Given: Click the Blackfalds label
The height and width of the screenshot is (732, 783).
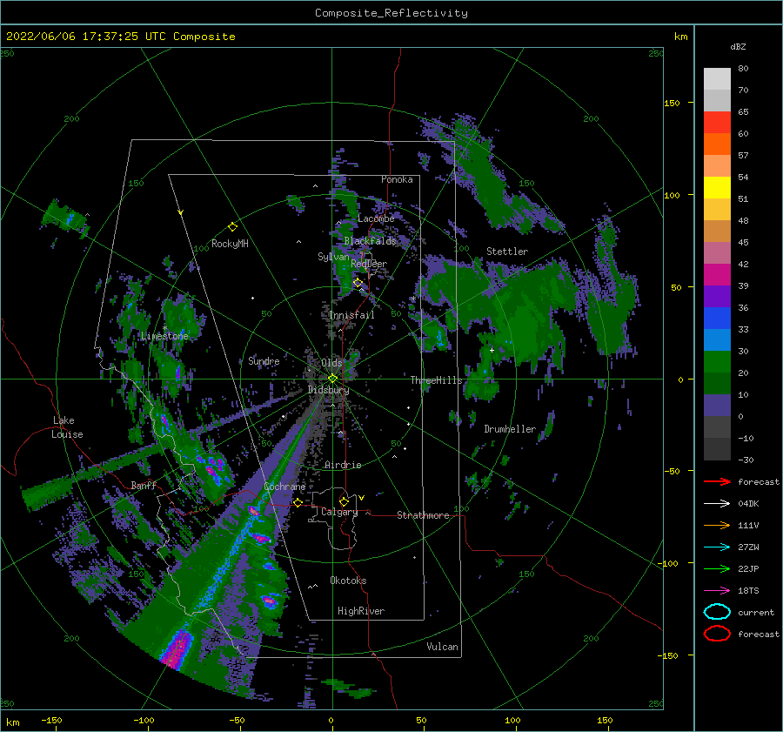Looking at the screenshot, I should pos(370,241).
